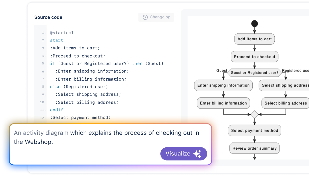This screenshot has height=188, width=309.
Task: Select the 'Select payment method' diagram node
Action: pos(254,131)
